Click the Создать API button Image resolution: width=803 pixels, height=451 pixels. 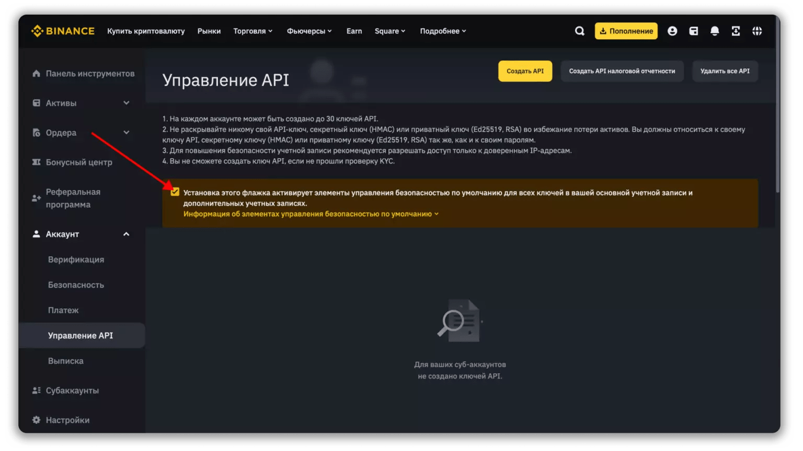pyautogui.click(x=525, y=71)
